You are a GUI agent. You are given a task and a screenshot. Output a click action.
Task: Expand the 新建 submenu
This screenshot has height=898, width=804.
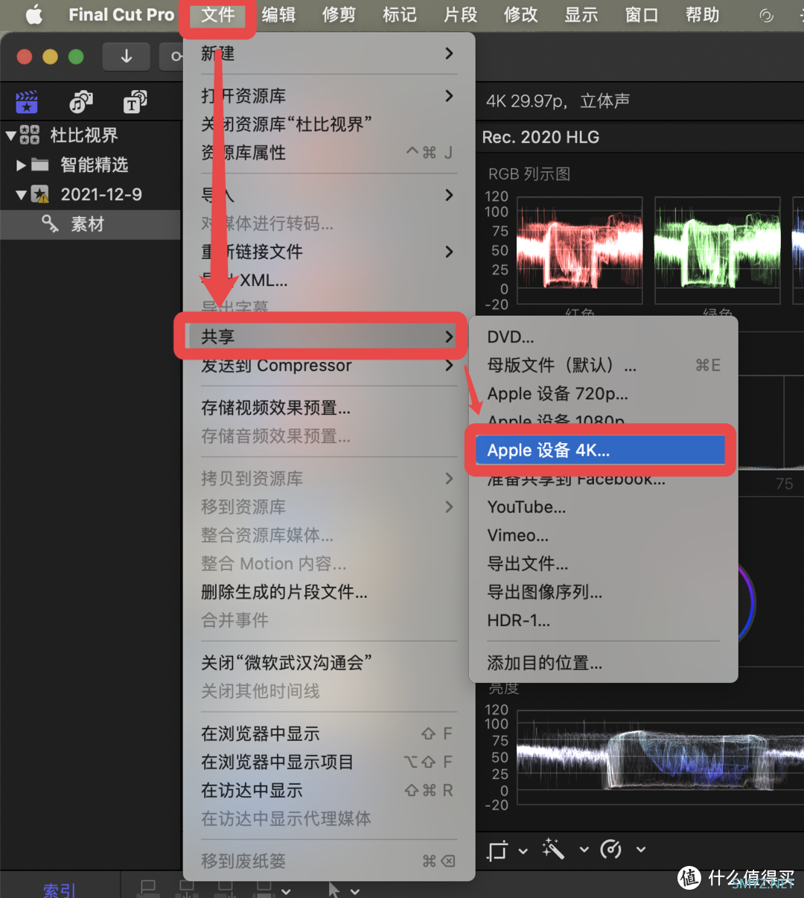pos(328,54)
